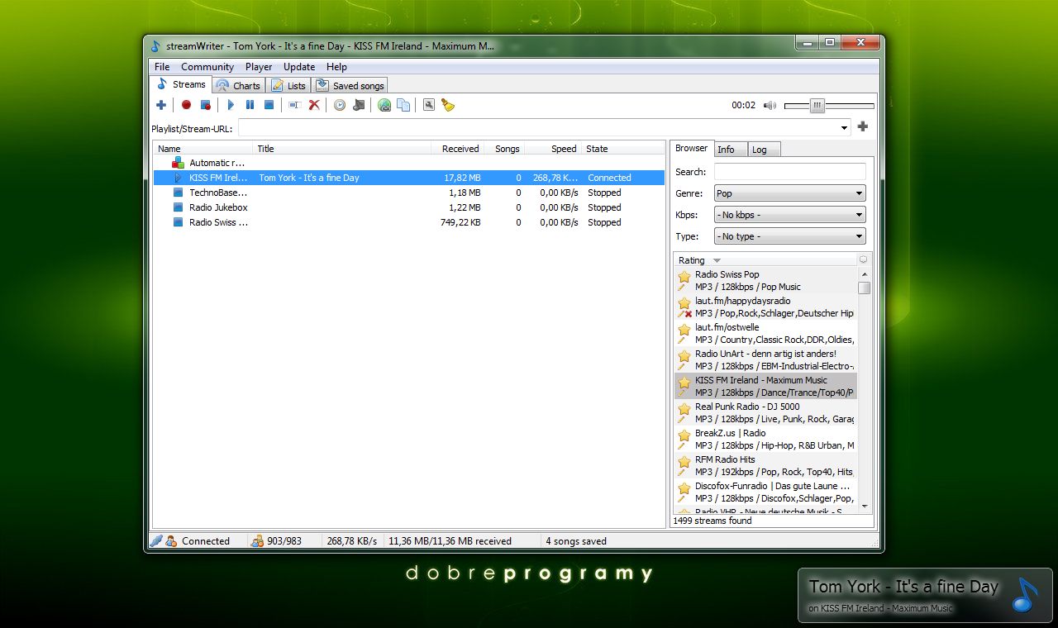Open the Community menu
The height and width of the screenshot is (628, 1058).
coord(207,67)
